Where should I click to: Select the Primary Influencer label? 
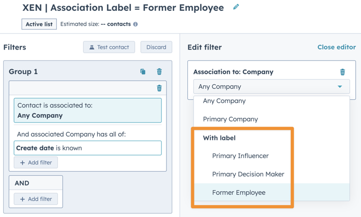(240, 156)
